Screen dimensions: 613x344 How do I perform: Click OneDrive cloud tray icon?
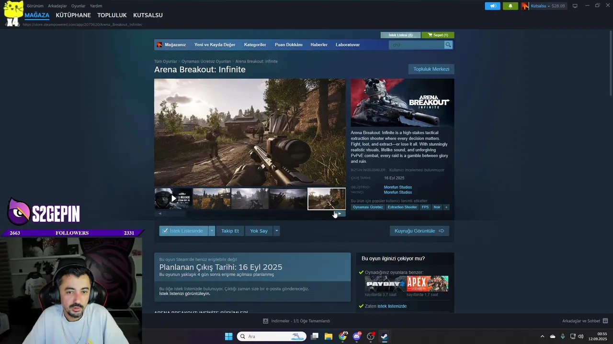tap(553, 336)
